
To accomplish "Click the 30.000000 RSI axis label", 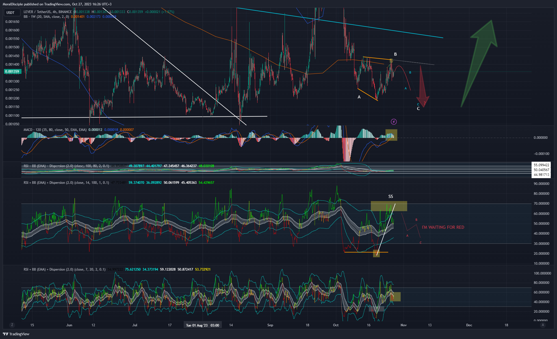I will (x=541, y=244).
